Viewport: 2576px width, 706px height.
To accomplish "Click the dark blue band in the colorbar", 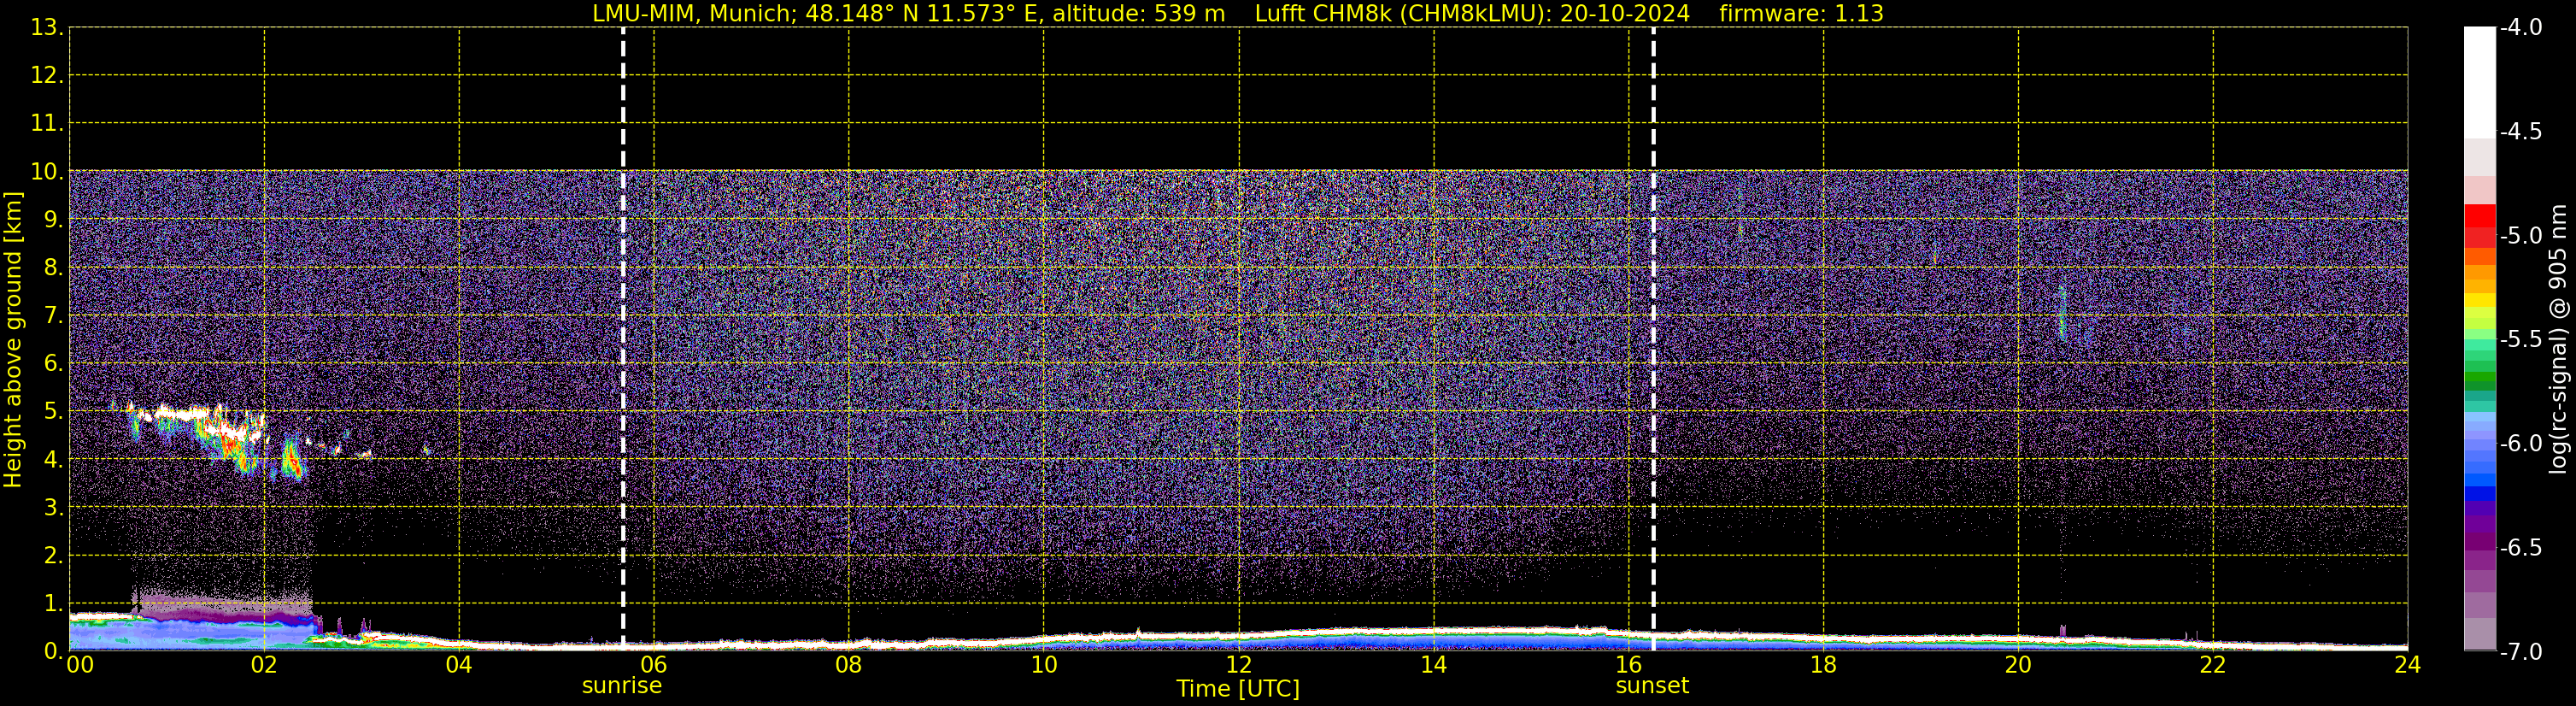I will 2479,493.
